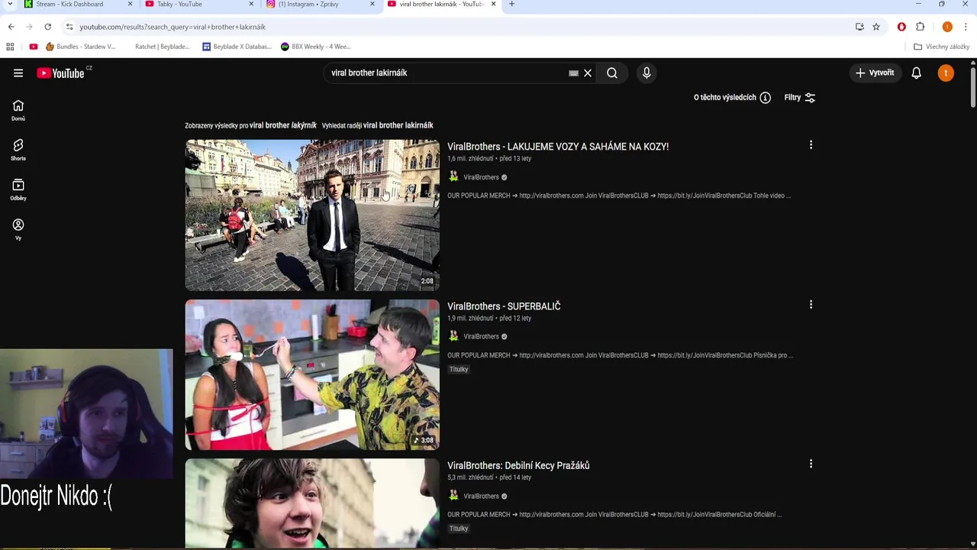Reload the current page
This screenshot has height=550, width=977.
click(47, 27)
